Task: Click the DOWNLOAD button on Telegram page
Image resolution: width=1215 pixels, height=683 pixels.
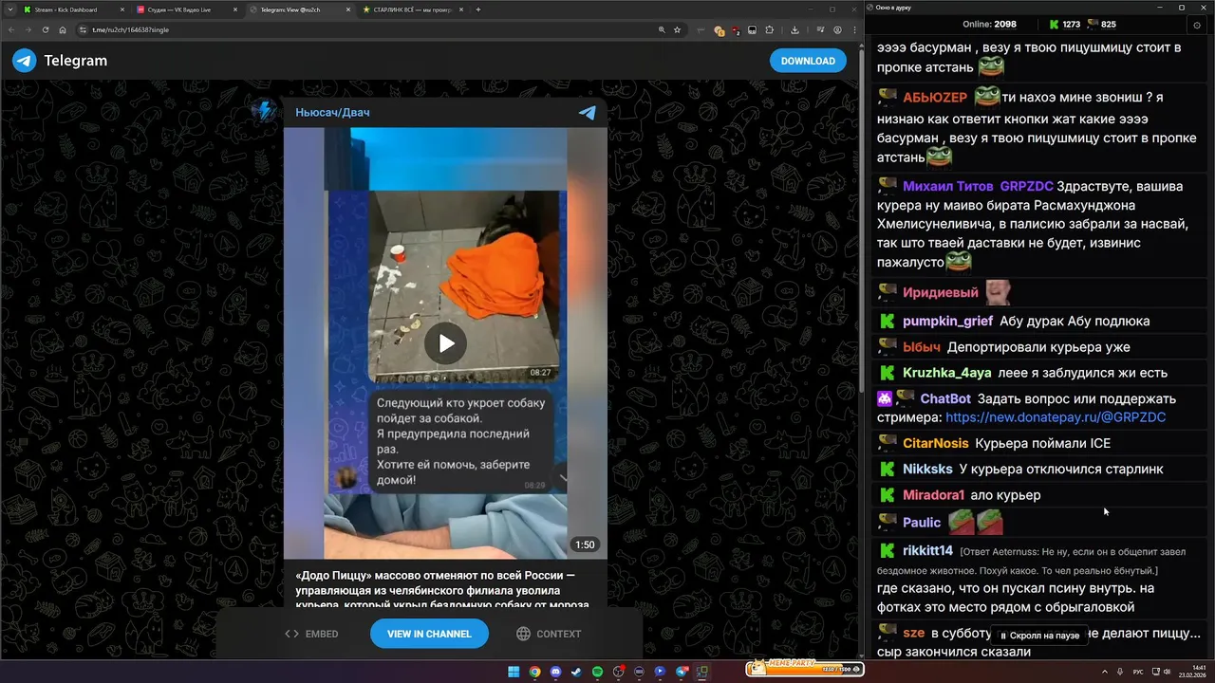Action: pos(808,61)
